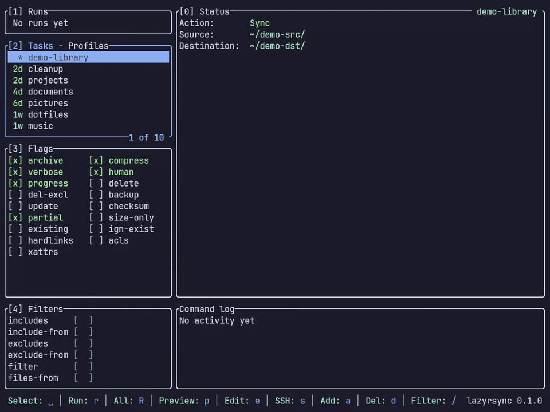550x412 pixels.
Task: Select the cleanup profile
Action: point(88,69)
